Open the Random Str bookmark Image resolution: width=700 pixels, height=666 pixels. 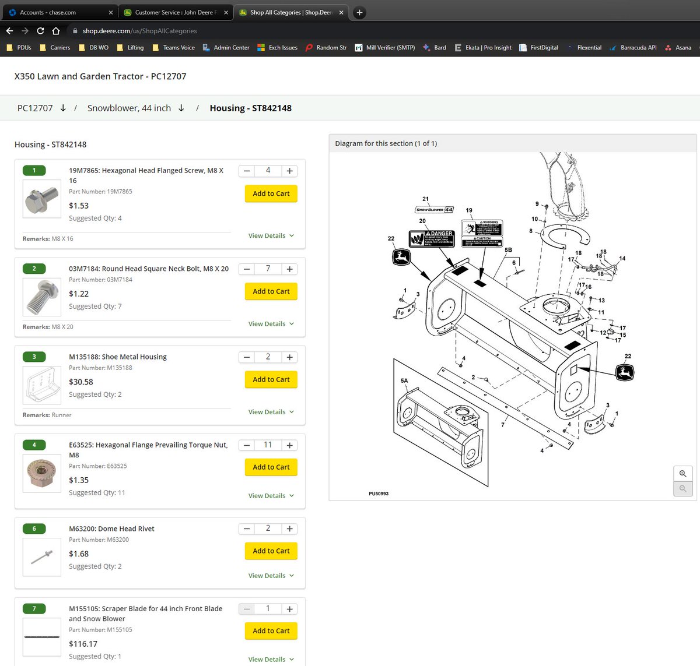coord(325,48)
